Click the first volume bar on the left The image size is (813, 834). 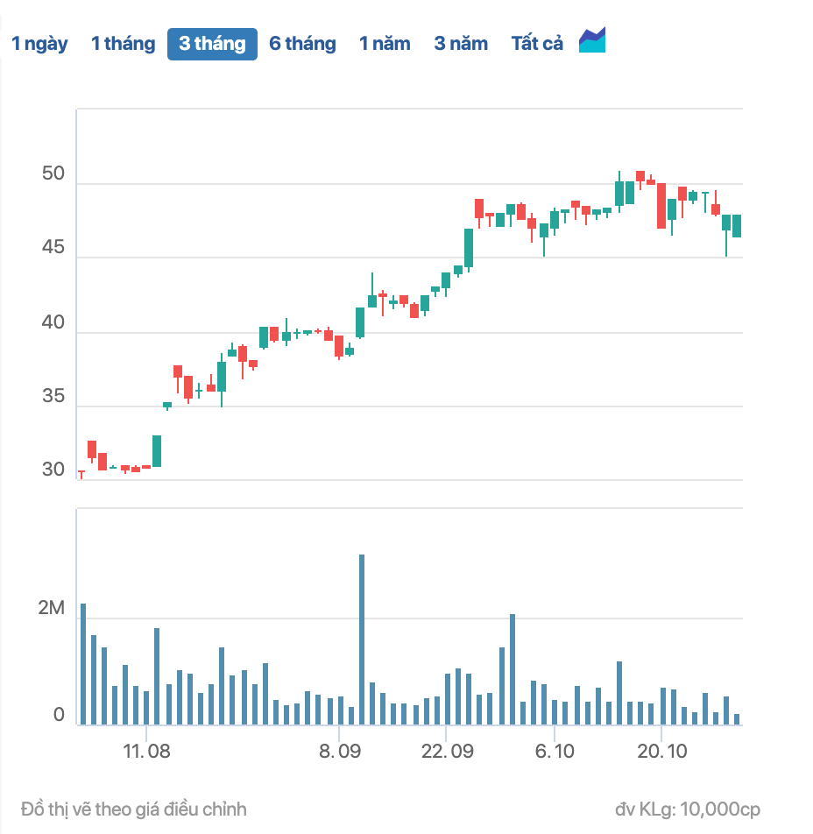[83, 664]
